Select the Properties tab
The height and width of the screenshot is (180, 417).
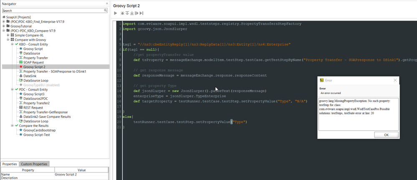pos(10,164)
